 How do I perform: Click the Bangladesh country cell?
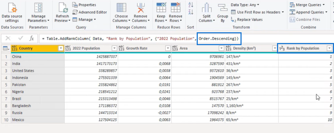(x=38, y=106)
